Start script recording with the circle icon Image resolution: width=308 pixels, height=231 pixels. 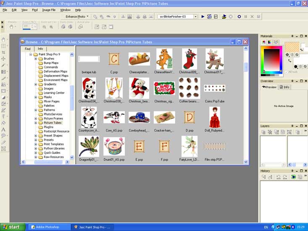(239, 16)
